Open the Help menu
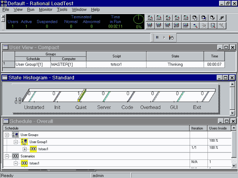238x178 pixels. click(x=95, y=10)
